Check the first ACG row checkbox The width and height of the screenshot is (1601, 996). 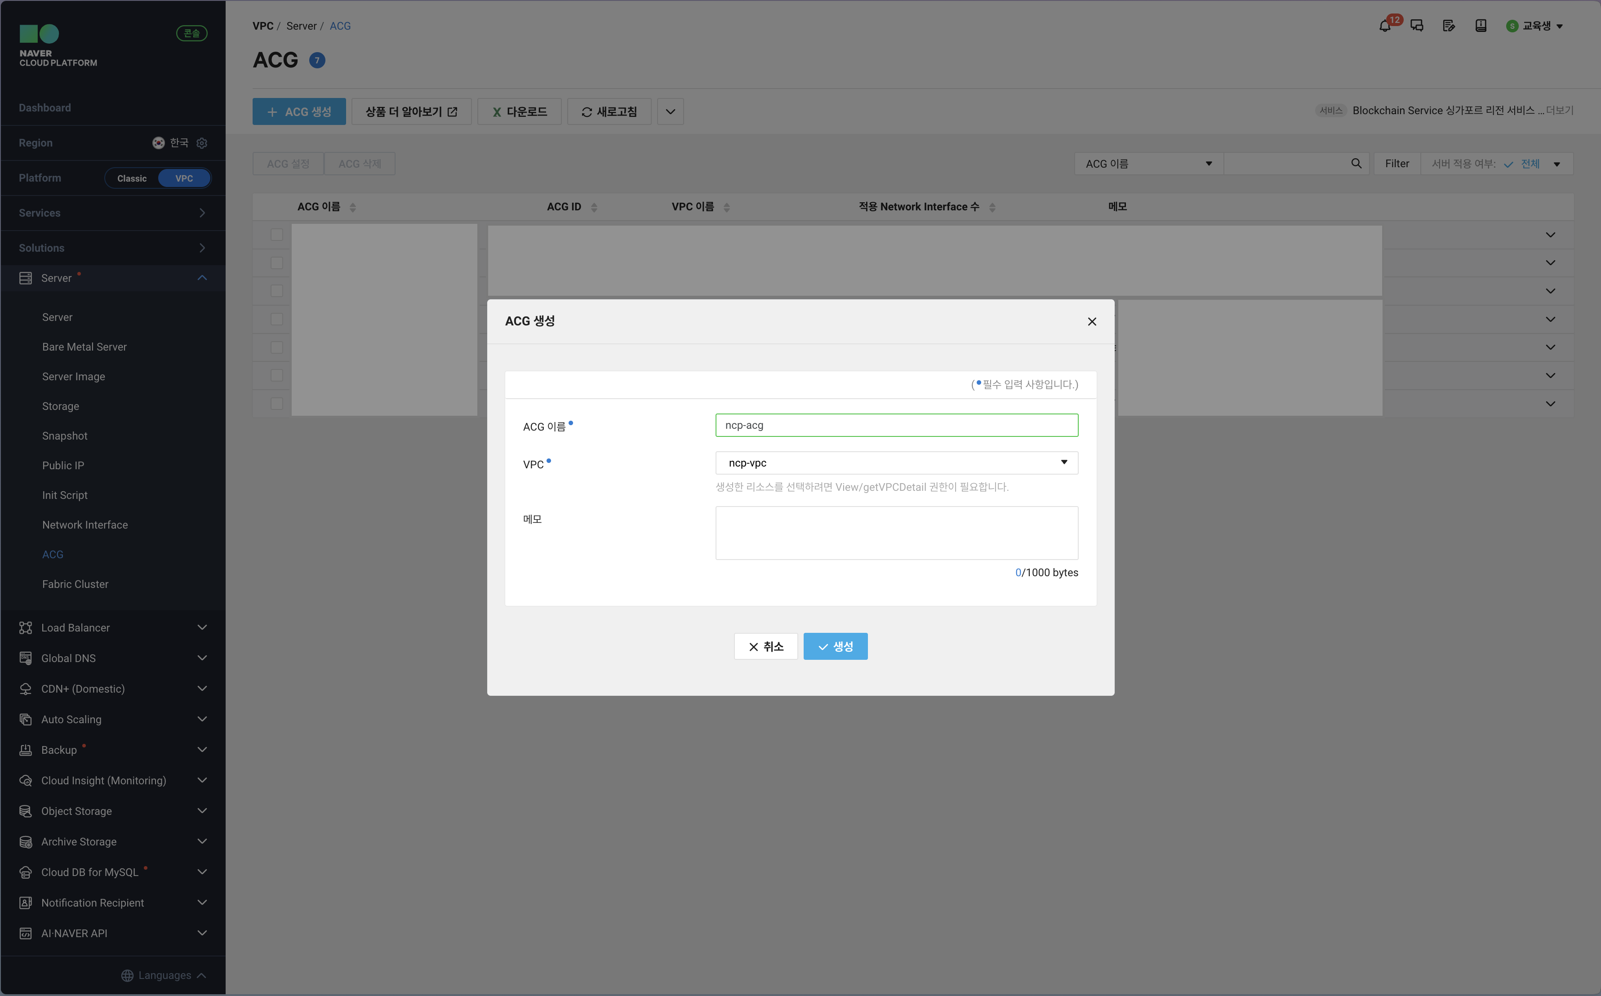pos(276,235)
